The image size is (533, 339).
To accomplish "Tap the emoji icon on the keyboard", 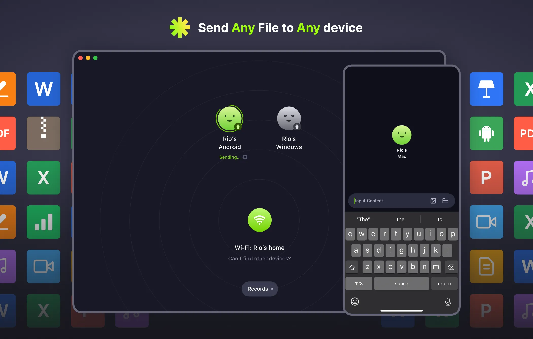I will click(355, 302).
